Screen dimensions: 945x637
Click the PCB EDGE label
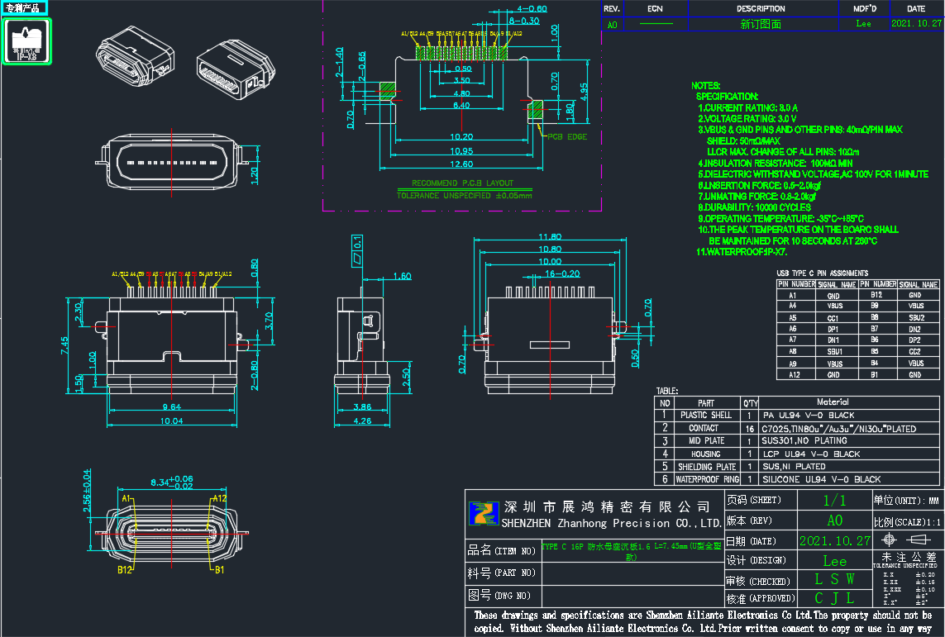point(567,136)
